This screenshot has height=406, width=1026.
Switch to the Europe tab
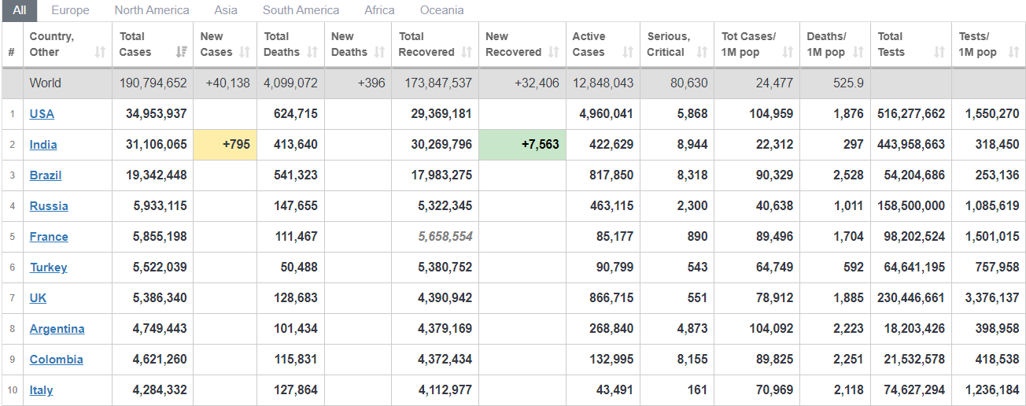pos(70,10)
